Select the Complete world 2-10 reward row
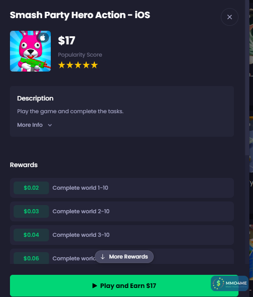Screen dimensions: 253x297 [122, 211]
